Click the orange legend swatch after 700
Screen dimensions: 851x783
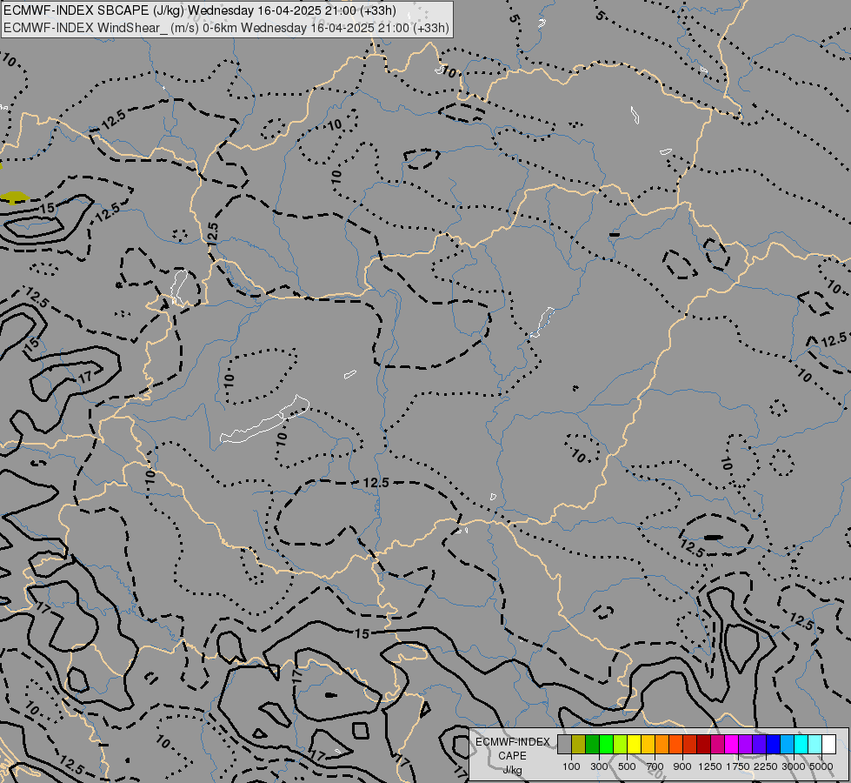coord(662,745)
